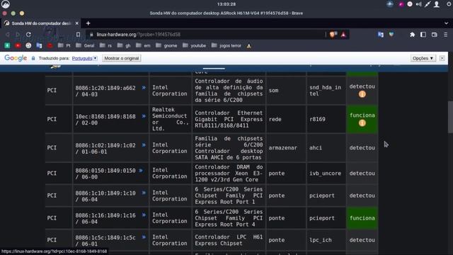Open Brave Shields lion icon

[x=333, y=35]
